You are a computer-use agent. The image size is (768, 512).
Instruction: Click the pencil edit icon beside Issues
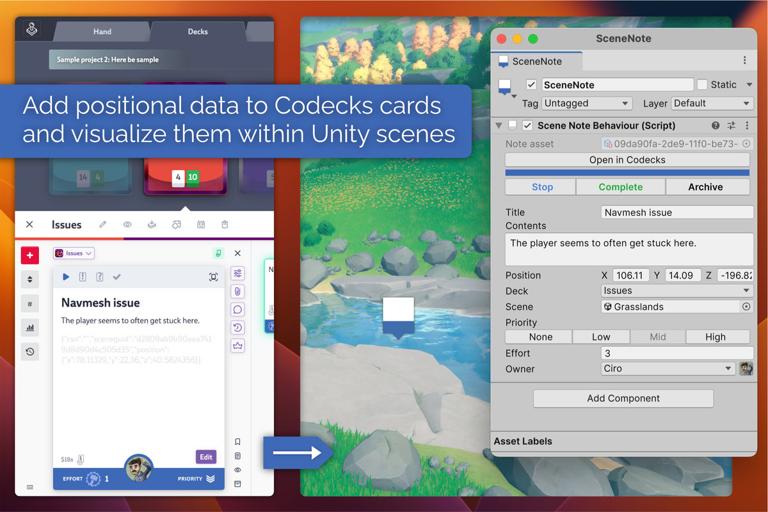pyautogui.click(x=103, y=225)
